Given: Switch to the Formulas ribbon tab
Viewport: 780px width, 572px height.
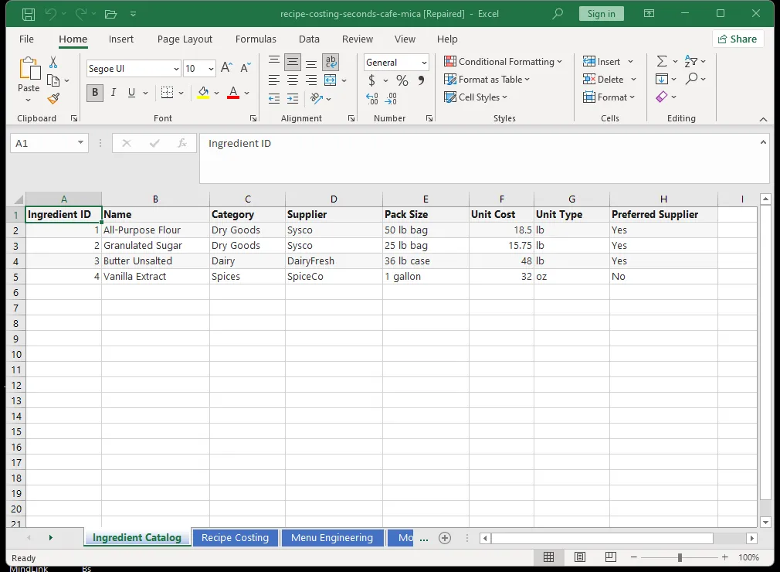Looking at the screenshot, I should tap(256, 39).
